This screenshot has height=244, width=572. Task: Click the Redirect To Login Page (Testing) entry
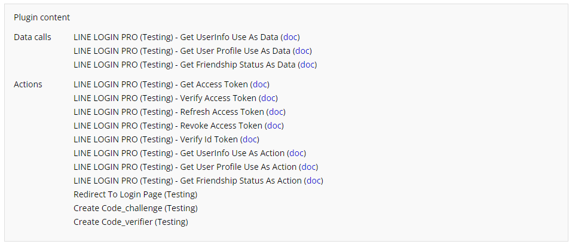coord(135,194)
